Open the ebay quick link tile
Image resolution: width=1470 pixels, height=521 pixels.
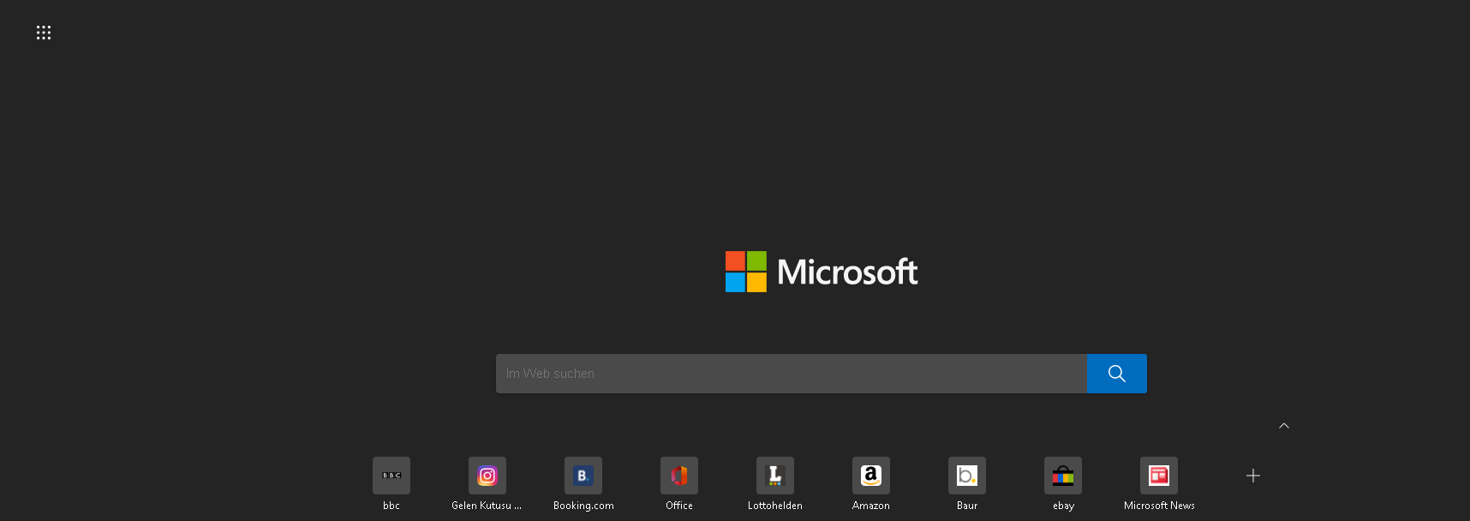coord(1063,476)
